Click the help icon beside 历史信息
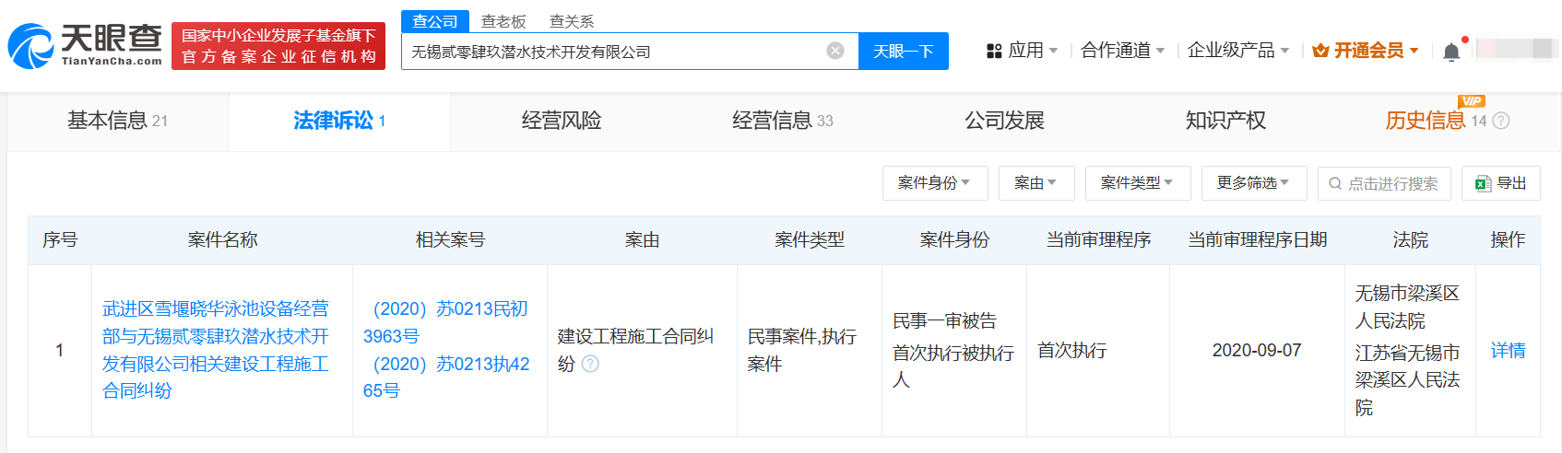 1501,121
